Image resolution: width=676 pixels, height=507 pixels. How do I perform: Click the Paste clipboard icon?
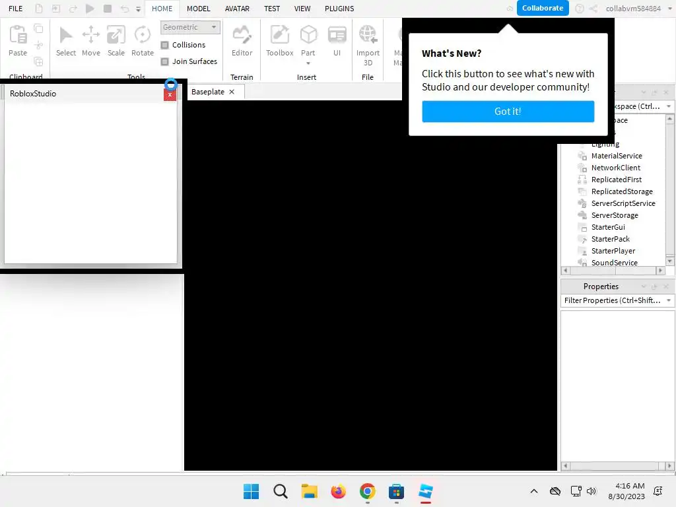tap(18, 36)
